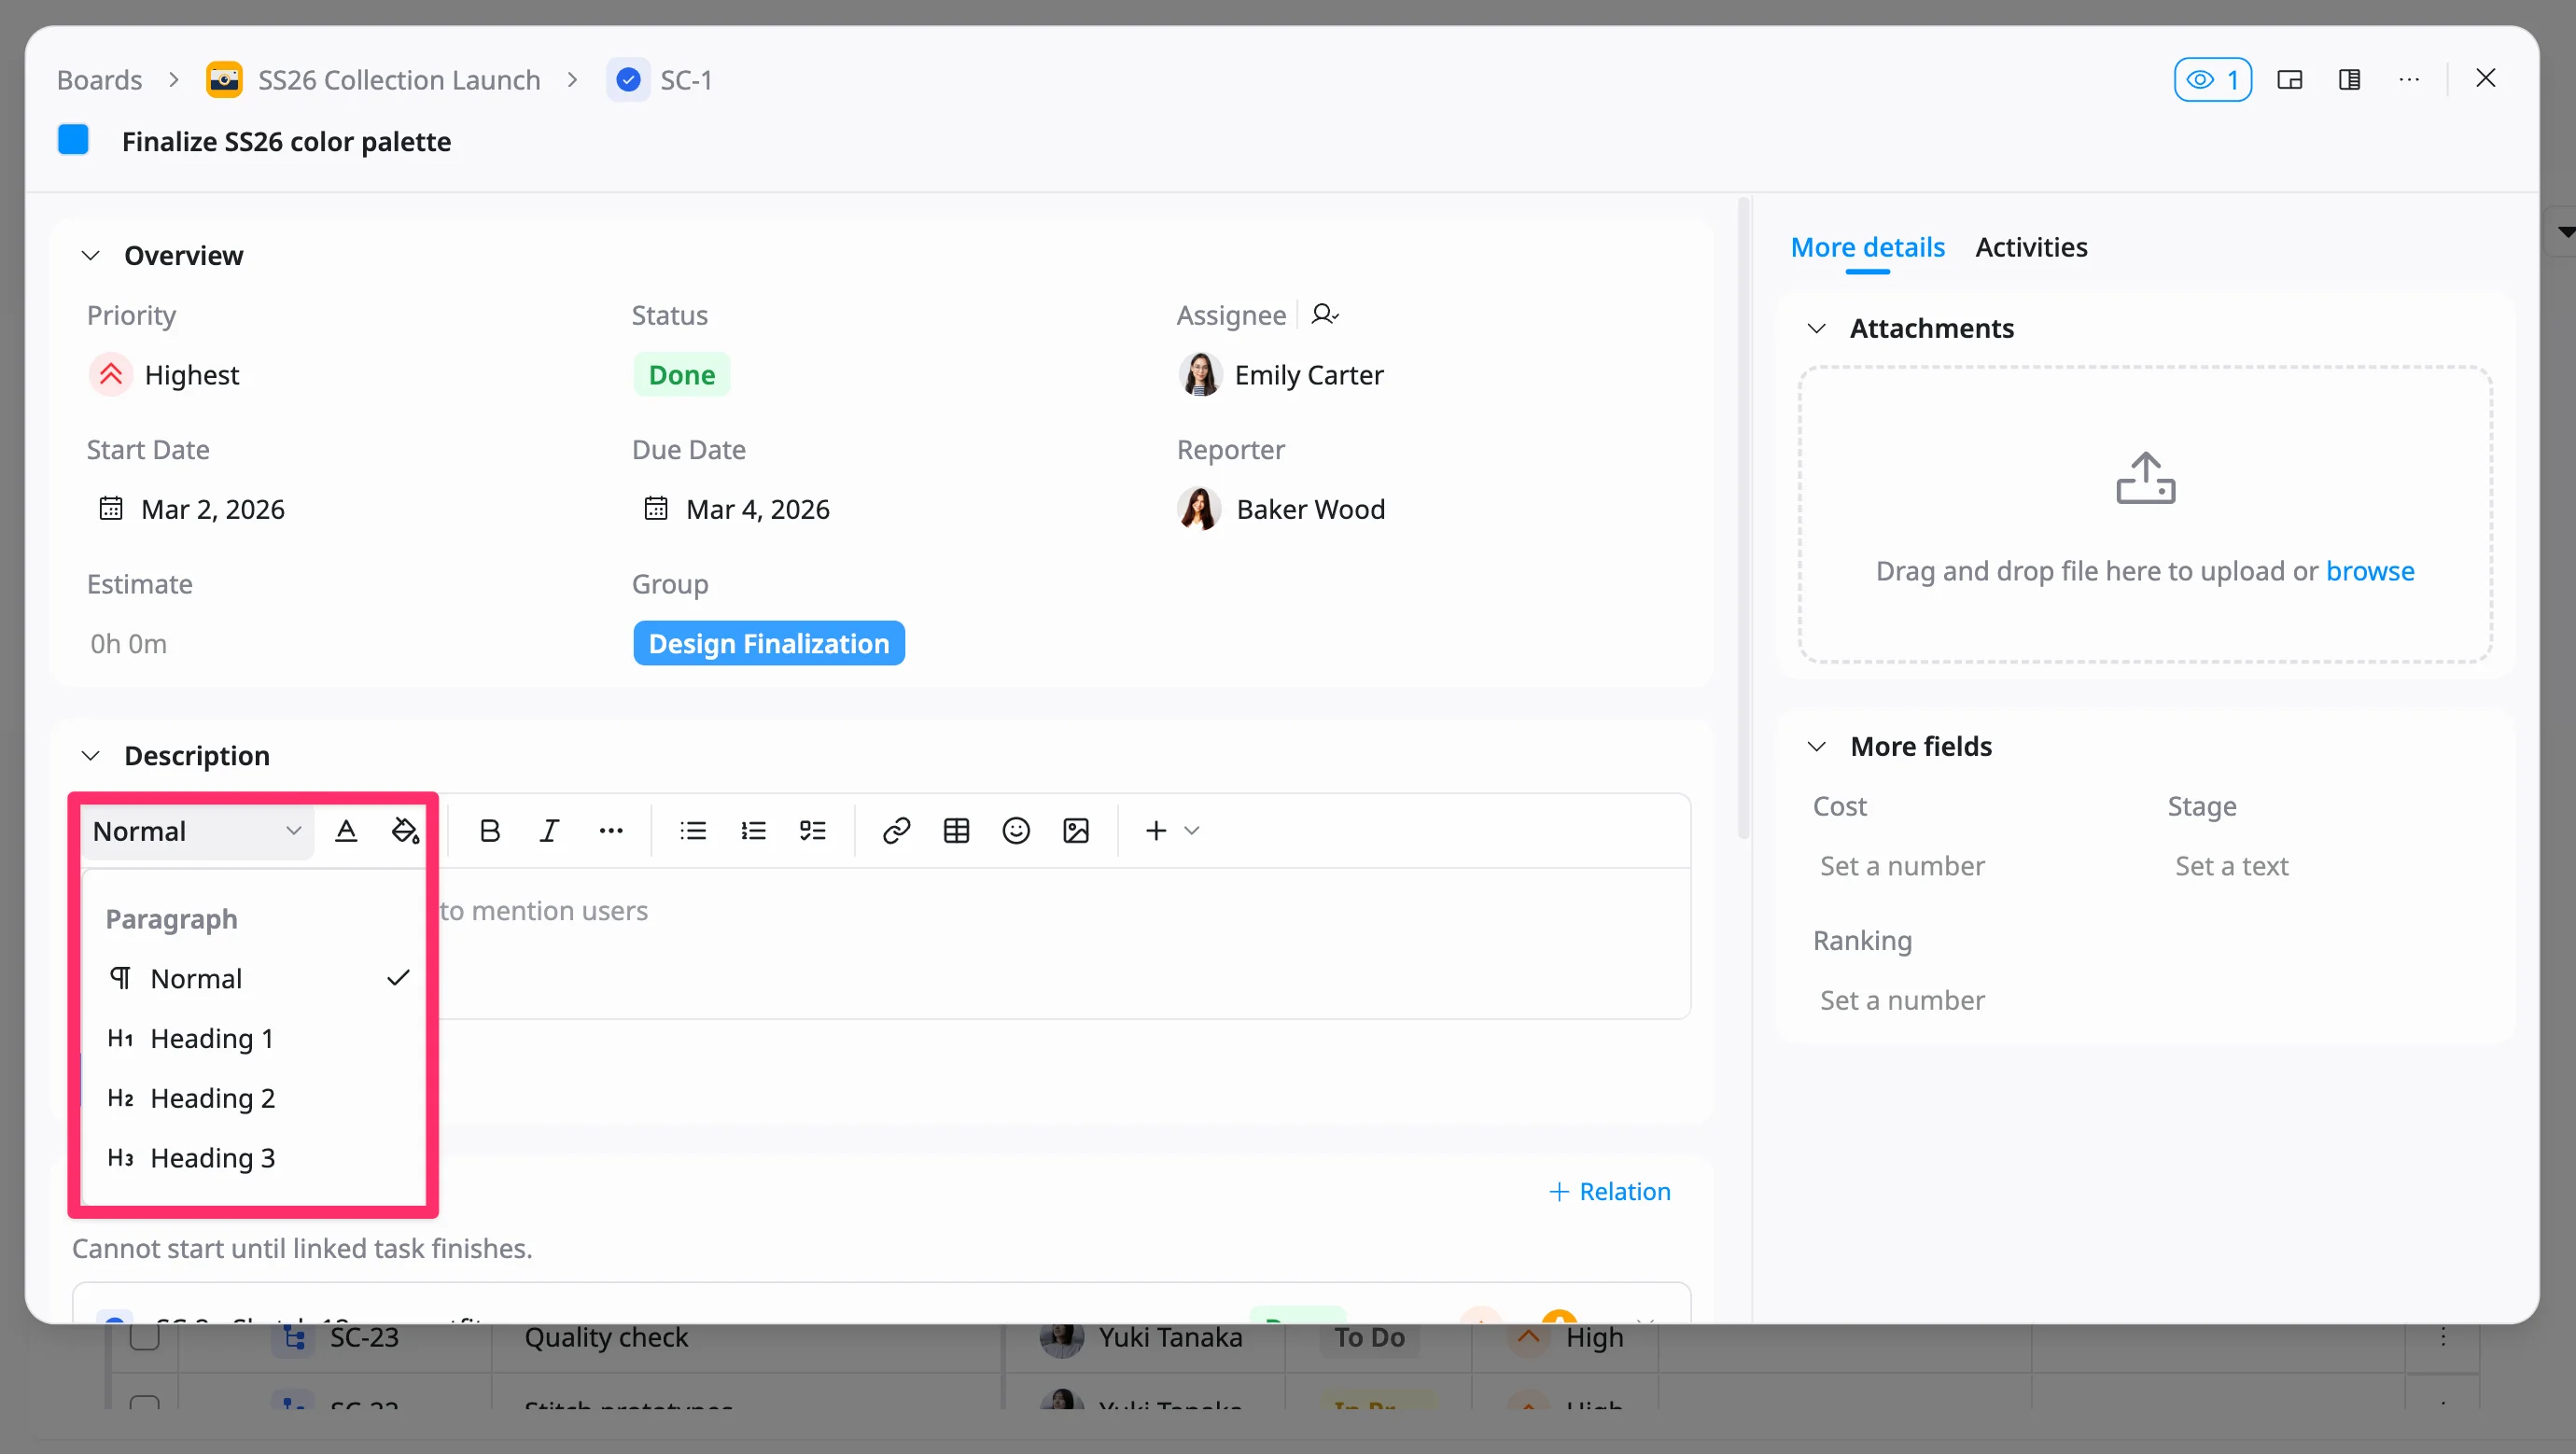Viewport: 2576px width, 1454px height.
Task: Collapse the Description section
Action: coord(91,755)
